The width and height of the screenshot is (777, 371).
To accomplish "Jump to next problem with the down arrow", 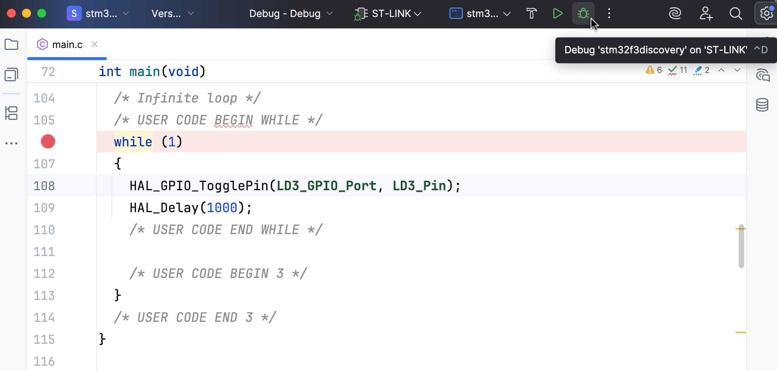I will 736,70.
